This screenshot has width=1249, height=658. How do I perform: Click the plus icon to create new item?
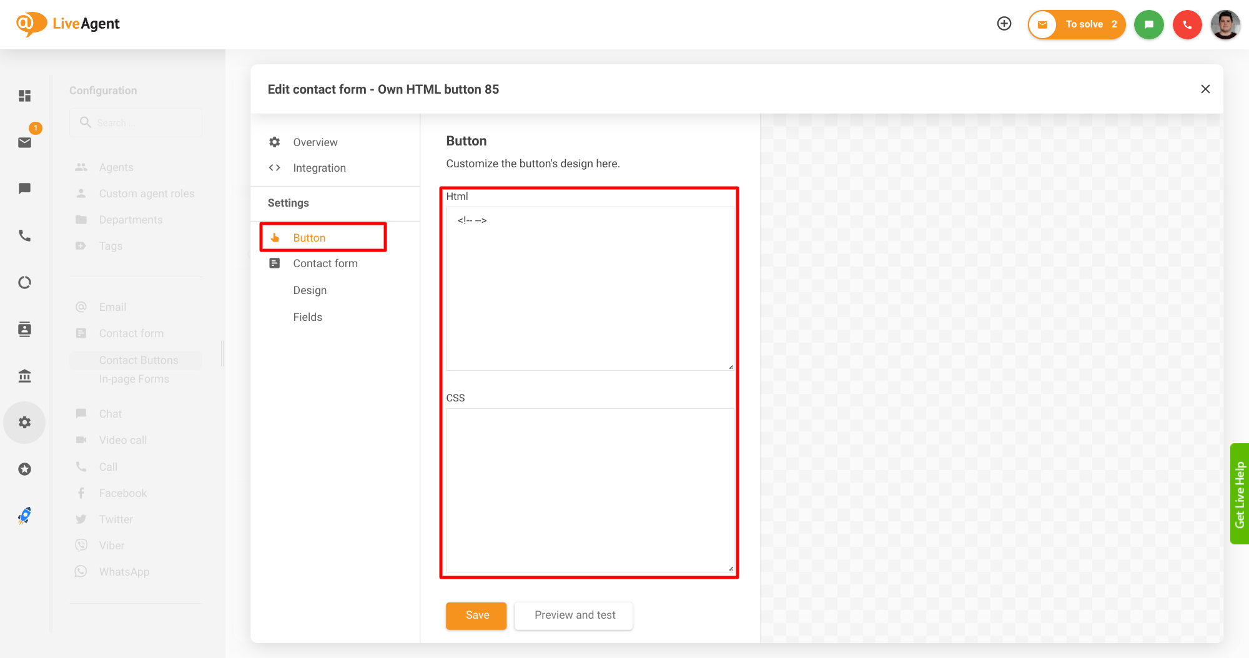(1004, 23)
